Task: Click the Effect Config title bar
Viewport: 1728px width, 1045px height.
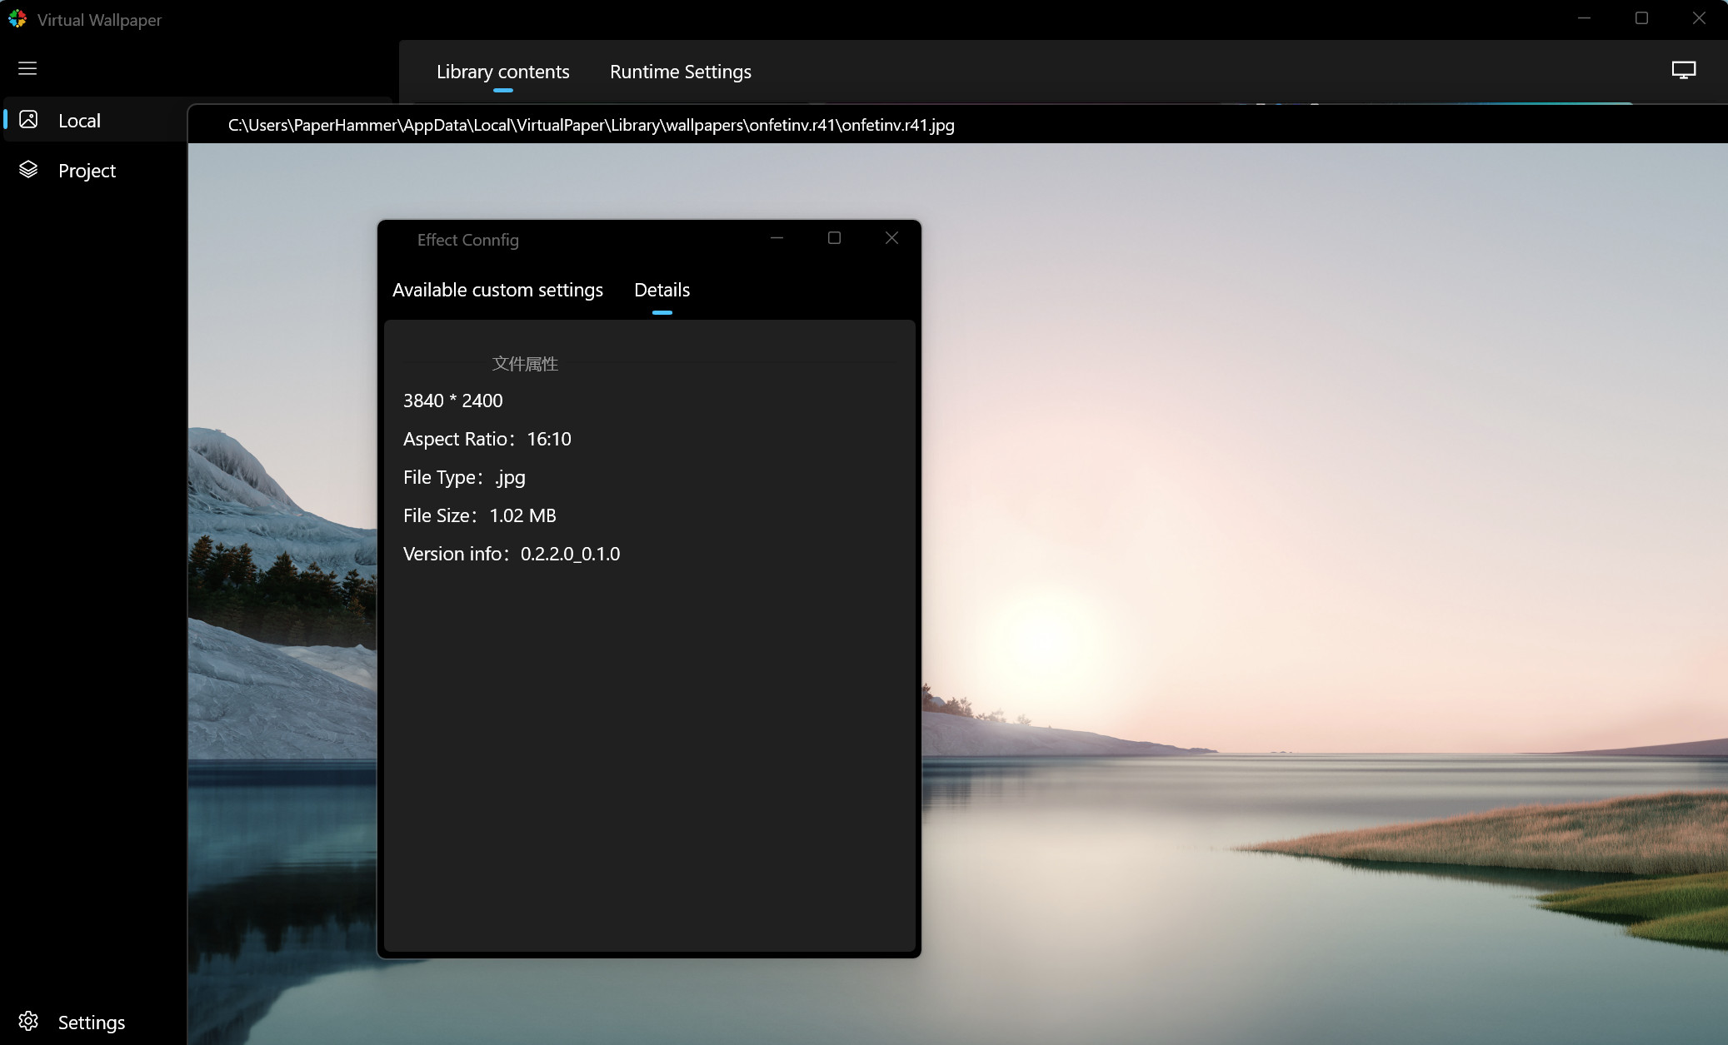Action: [583, 240]
